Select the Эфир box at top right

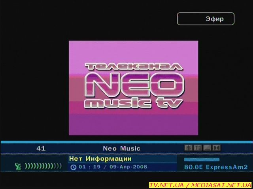click(206, 19)
